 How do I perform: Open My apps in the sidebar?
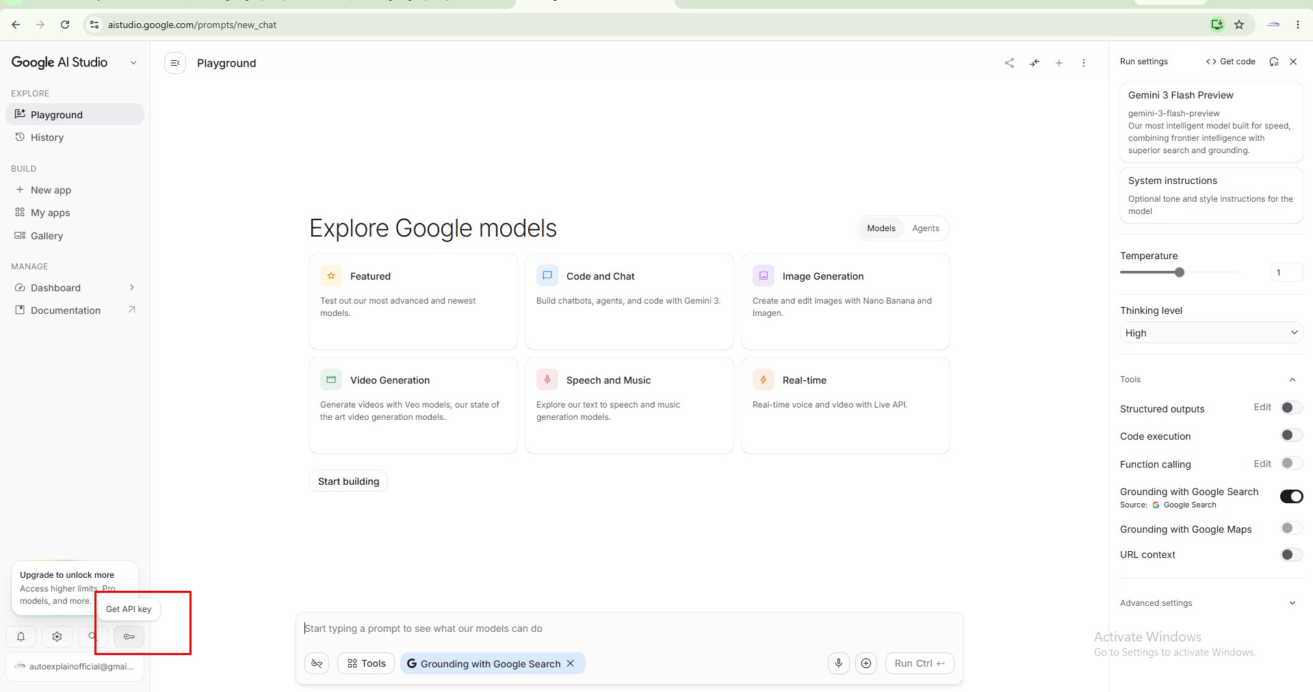75,212
